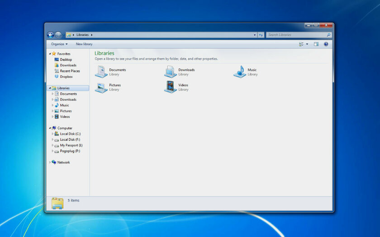Open the view options dropdown arrow

[307, 44]
